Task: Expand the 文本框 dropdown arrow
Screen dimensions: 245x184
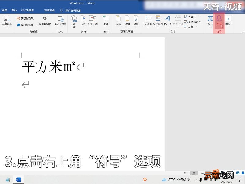Action: [x=148, y=27]
